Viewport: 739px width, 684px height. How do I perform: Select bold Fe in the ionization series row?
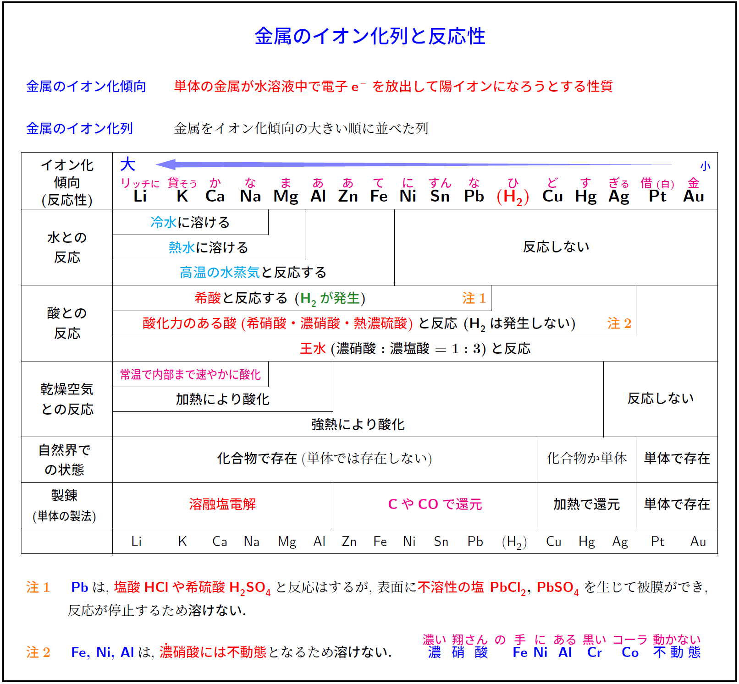point(379,196)
